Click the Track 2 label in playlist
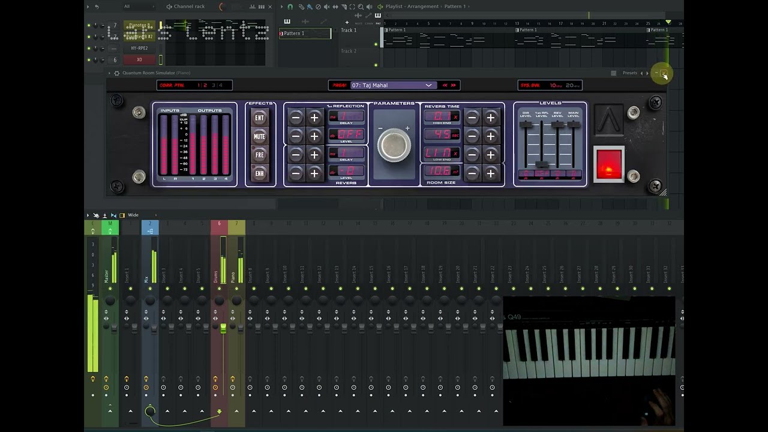Screen dimensions: 768x432 point(349,51)
